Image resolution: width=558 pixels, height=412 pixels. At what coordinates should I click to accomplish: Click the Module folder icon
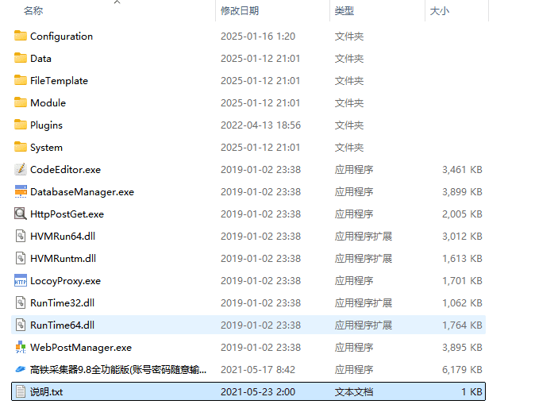pyautogui.click(x=21, y=102)
